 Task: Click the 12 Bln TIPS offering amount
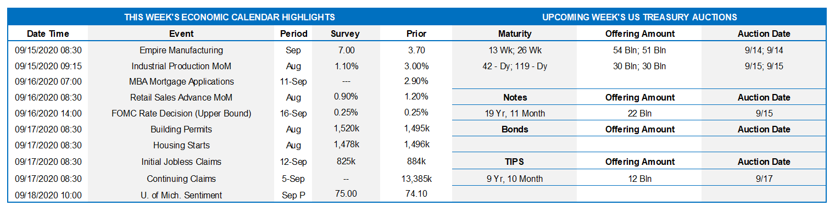point(640,179)
